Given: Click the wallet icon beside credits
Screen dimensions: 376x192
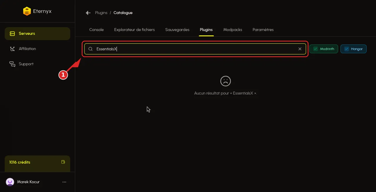Looking at the screenshot, I should tap(63, 162).
